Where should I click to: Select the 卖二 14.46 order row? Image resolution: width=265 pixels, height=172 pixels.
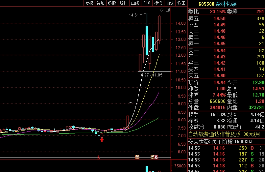pos(226,37)
